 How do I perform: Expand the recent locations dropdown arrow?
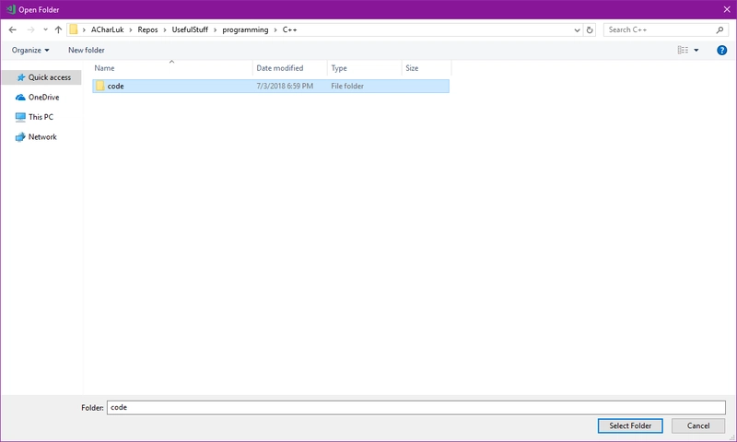pyautogui.click(x=43, y=29)
